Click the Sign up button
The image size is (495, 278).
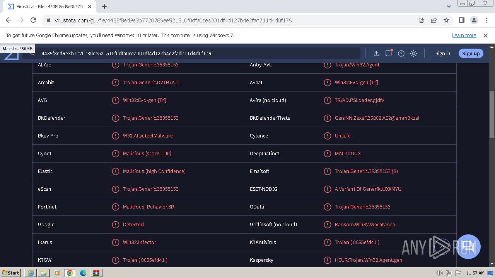coord(471,53)
